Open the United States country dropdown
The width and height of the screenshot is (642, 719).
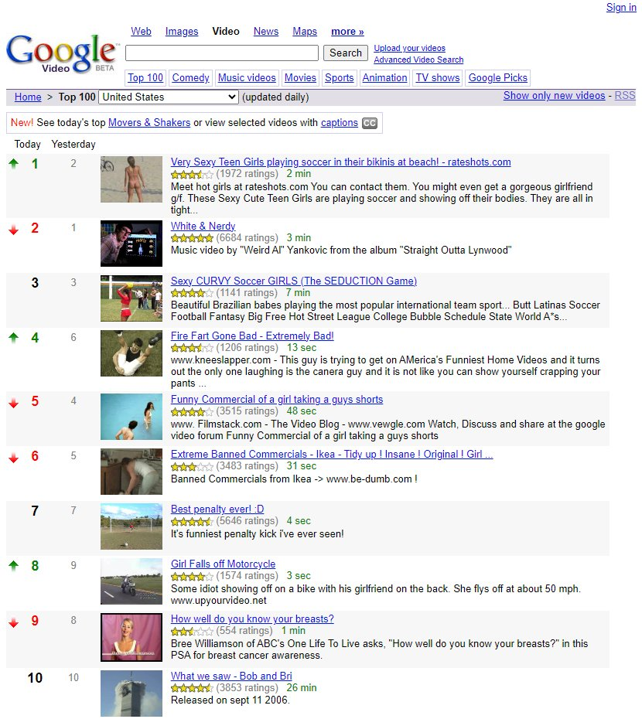coord(169,97)
